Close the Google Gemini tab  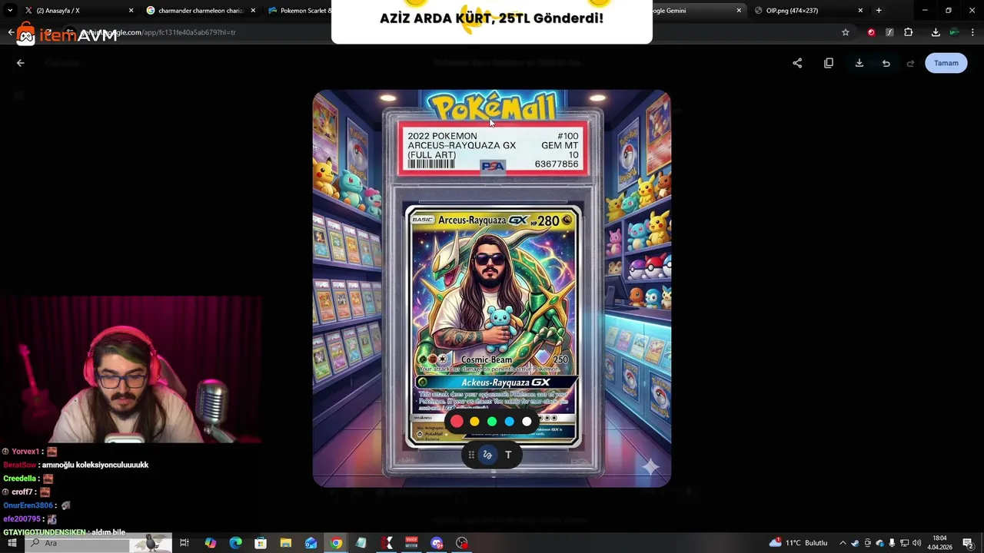[739, 11]
